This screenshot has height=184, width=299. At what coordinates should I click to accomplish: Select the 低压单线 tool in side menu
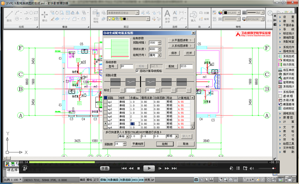click(287, 70)
